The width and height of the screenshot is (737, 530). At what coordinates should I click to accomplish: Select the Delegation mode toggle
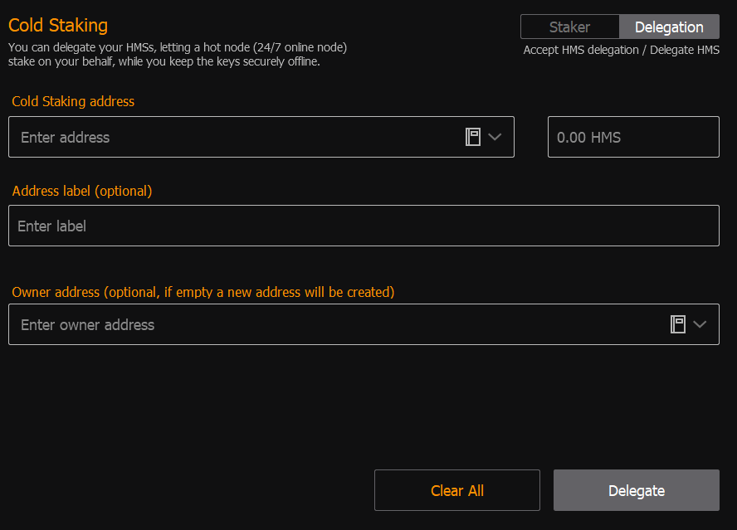(669, 27)
